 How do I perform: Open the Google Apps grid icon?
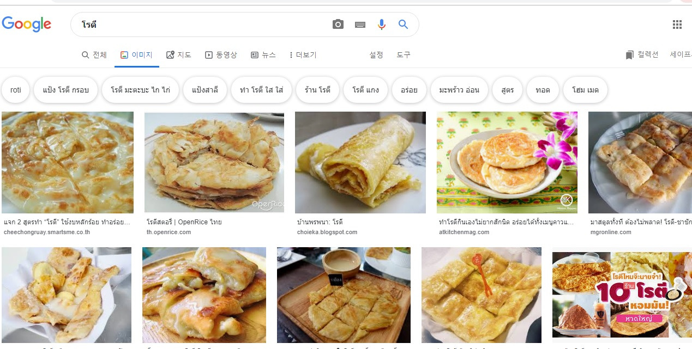(677, 24)
